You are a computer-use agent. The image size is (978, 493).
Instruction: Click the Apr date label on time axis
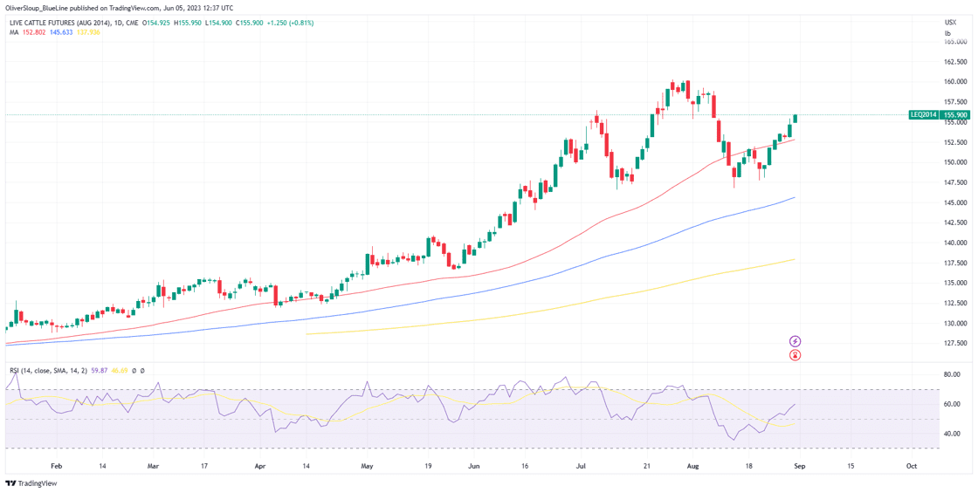[x=261, y=466]
